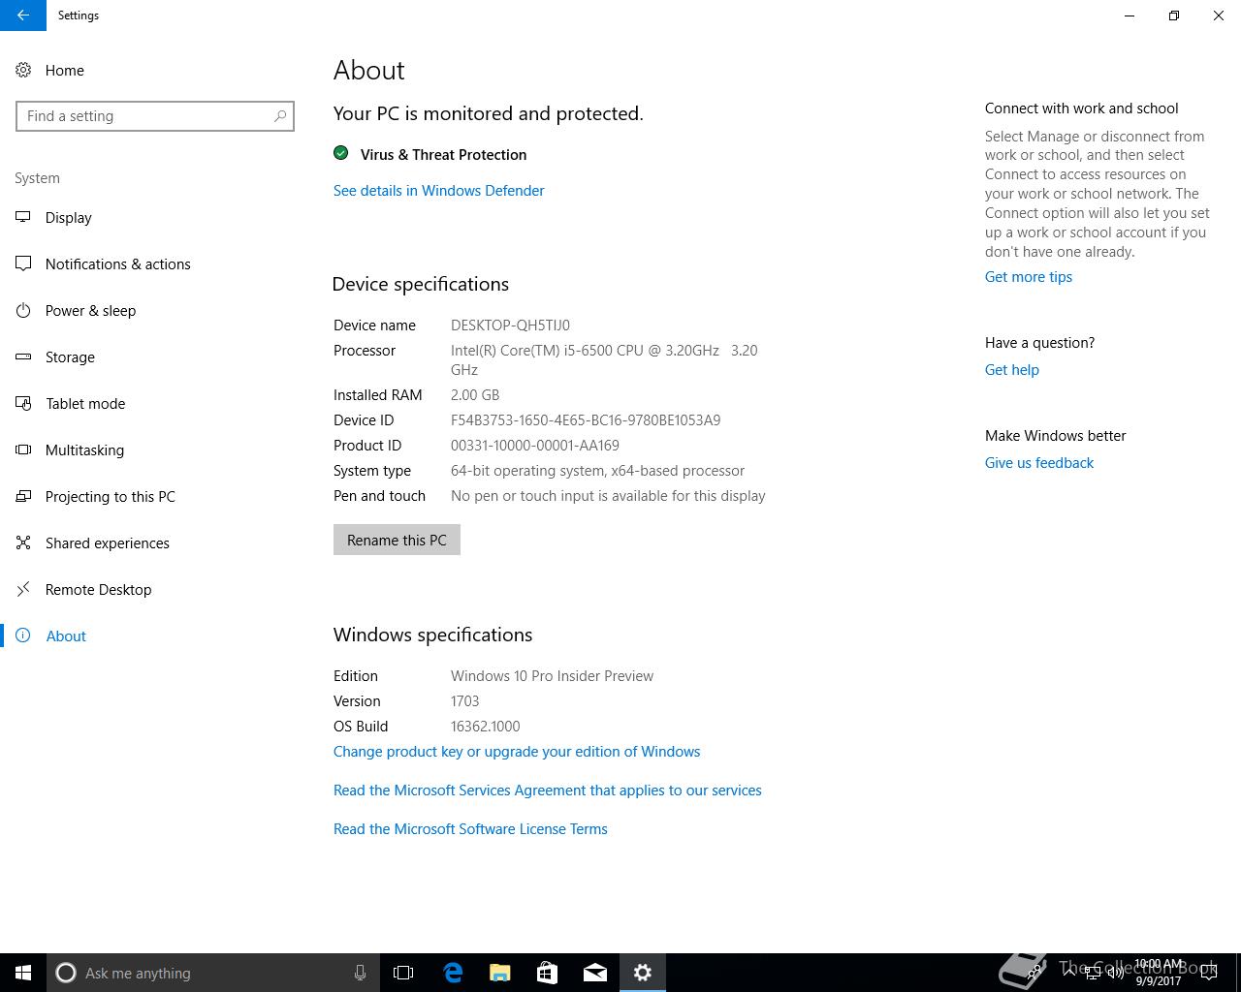Click the Rename this PC button
The image size is (1241, 992).
pos(397,540)
